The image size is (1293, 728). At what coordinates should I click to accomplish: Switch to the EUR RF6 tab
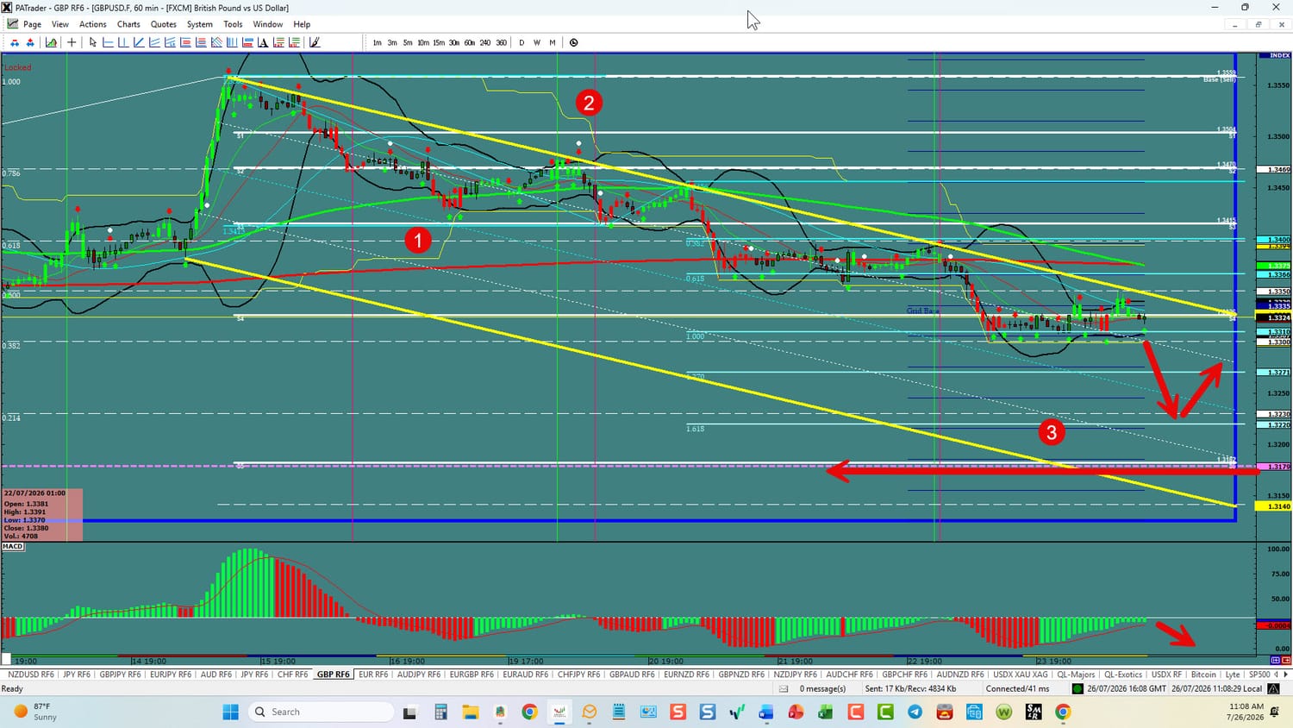tap(373, 675)
